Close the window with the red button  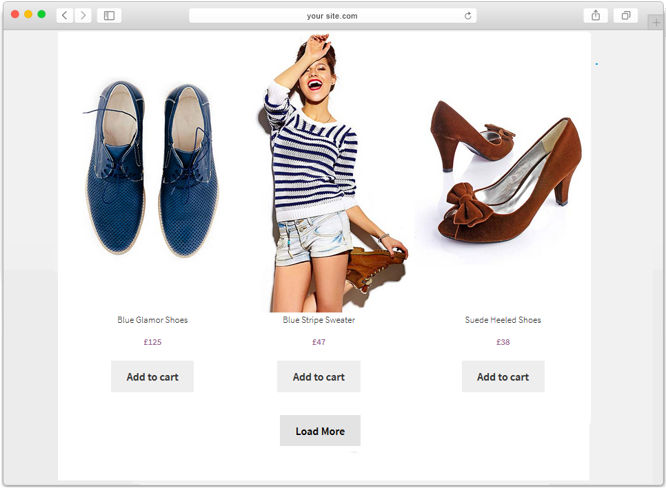click(15, 14)
